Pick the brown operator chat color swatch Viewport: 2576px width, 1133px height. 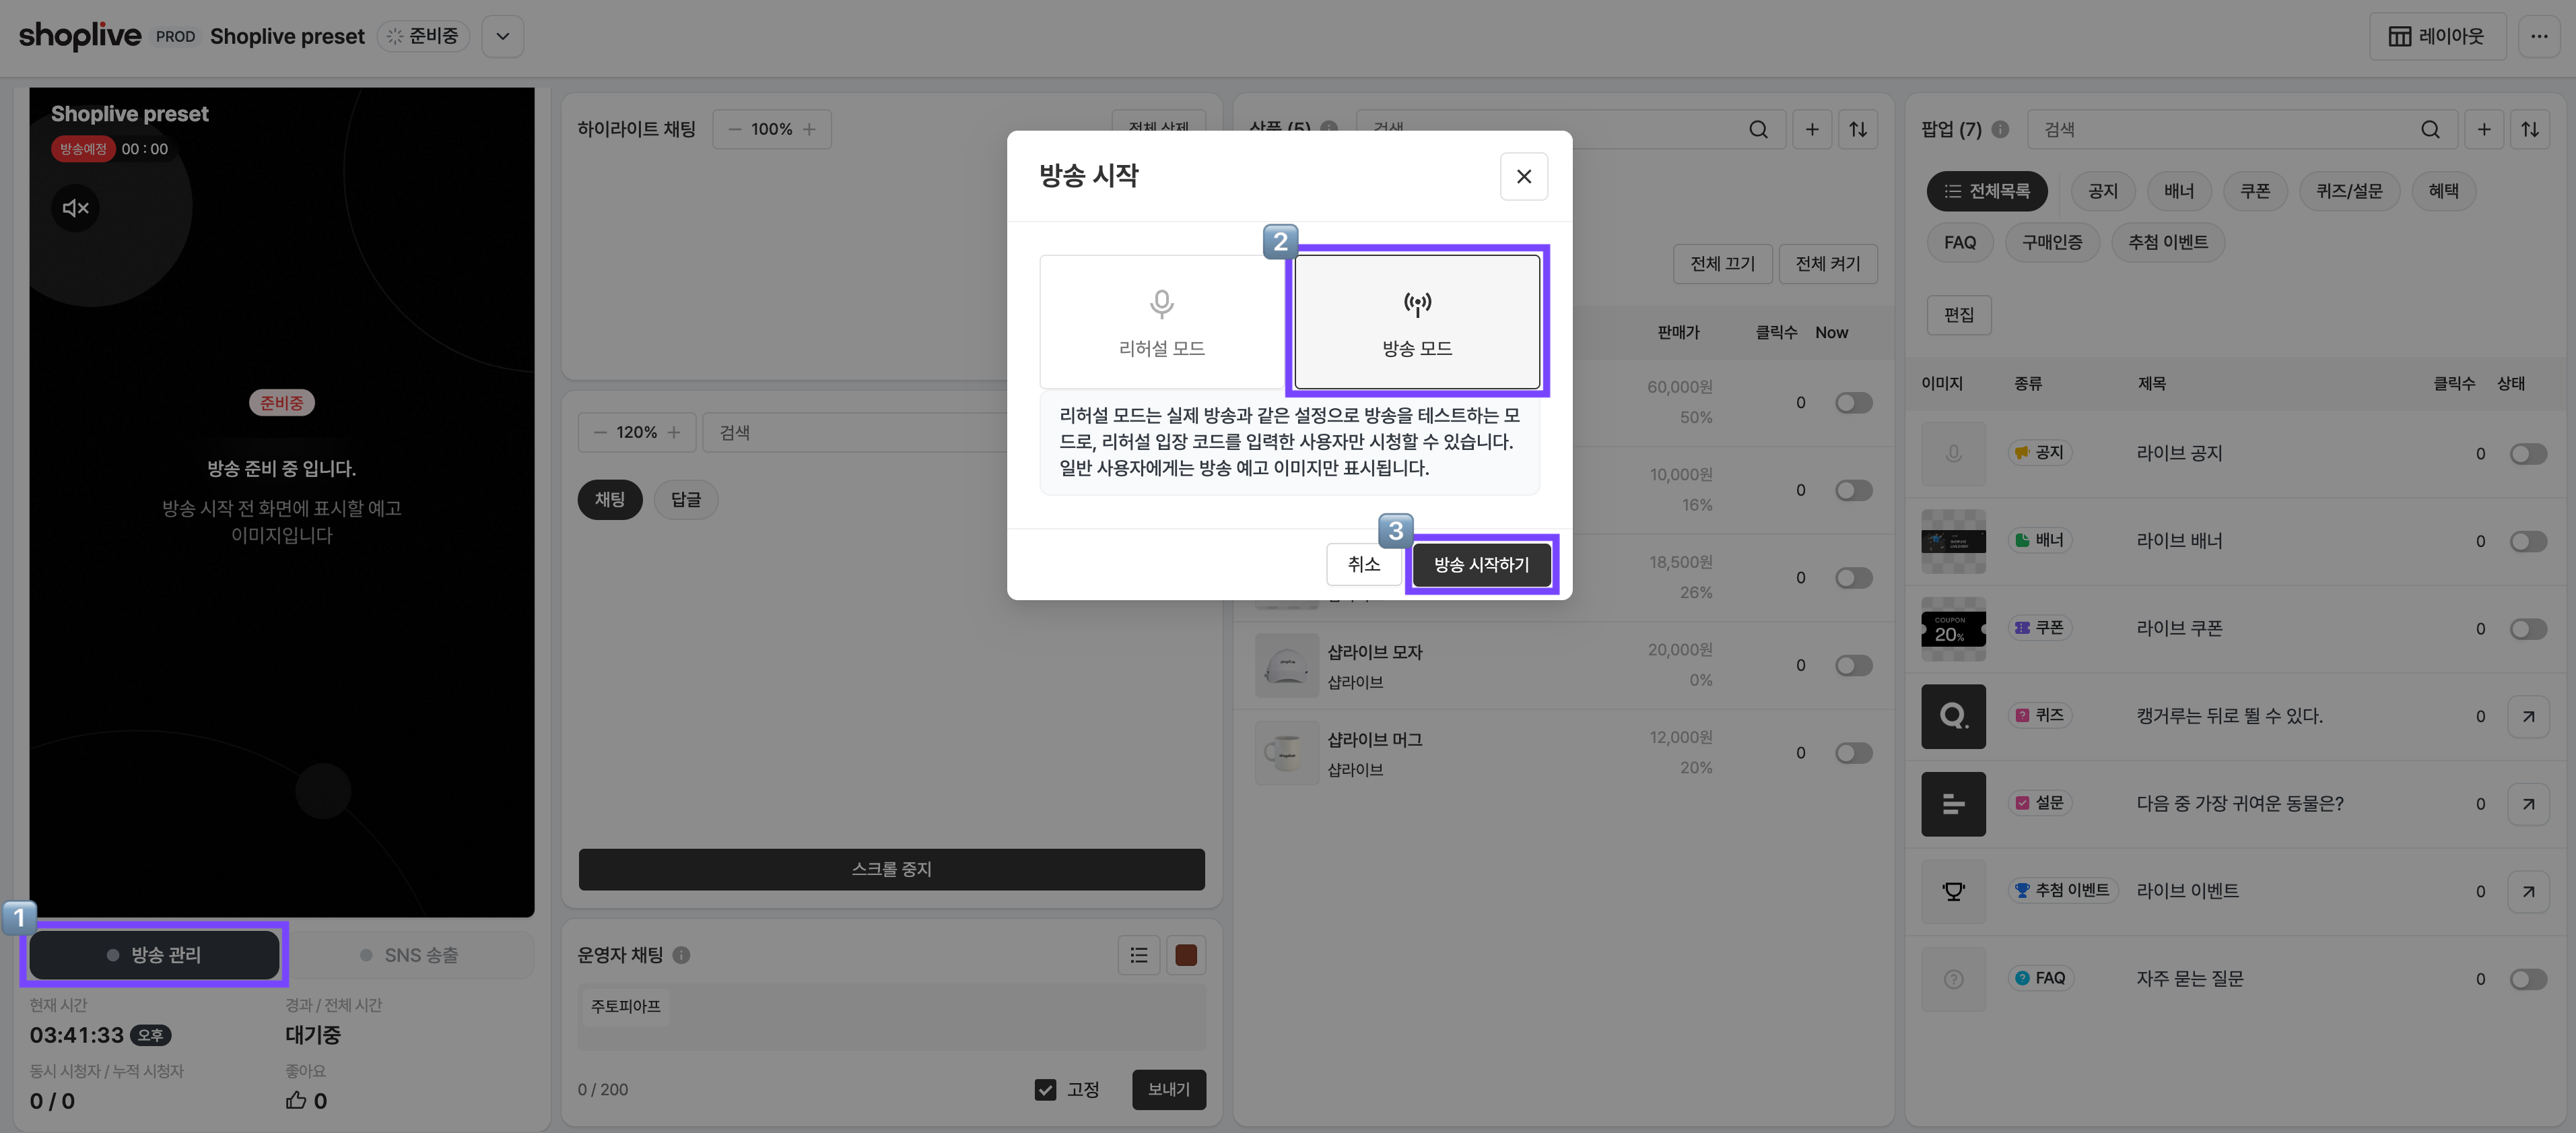pyautogui.click(x=1185, y=955)
